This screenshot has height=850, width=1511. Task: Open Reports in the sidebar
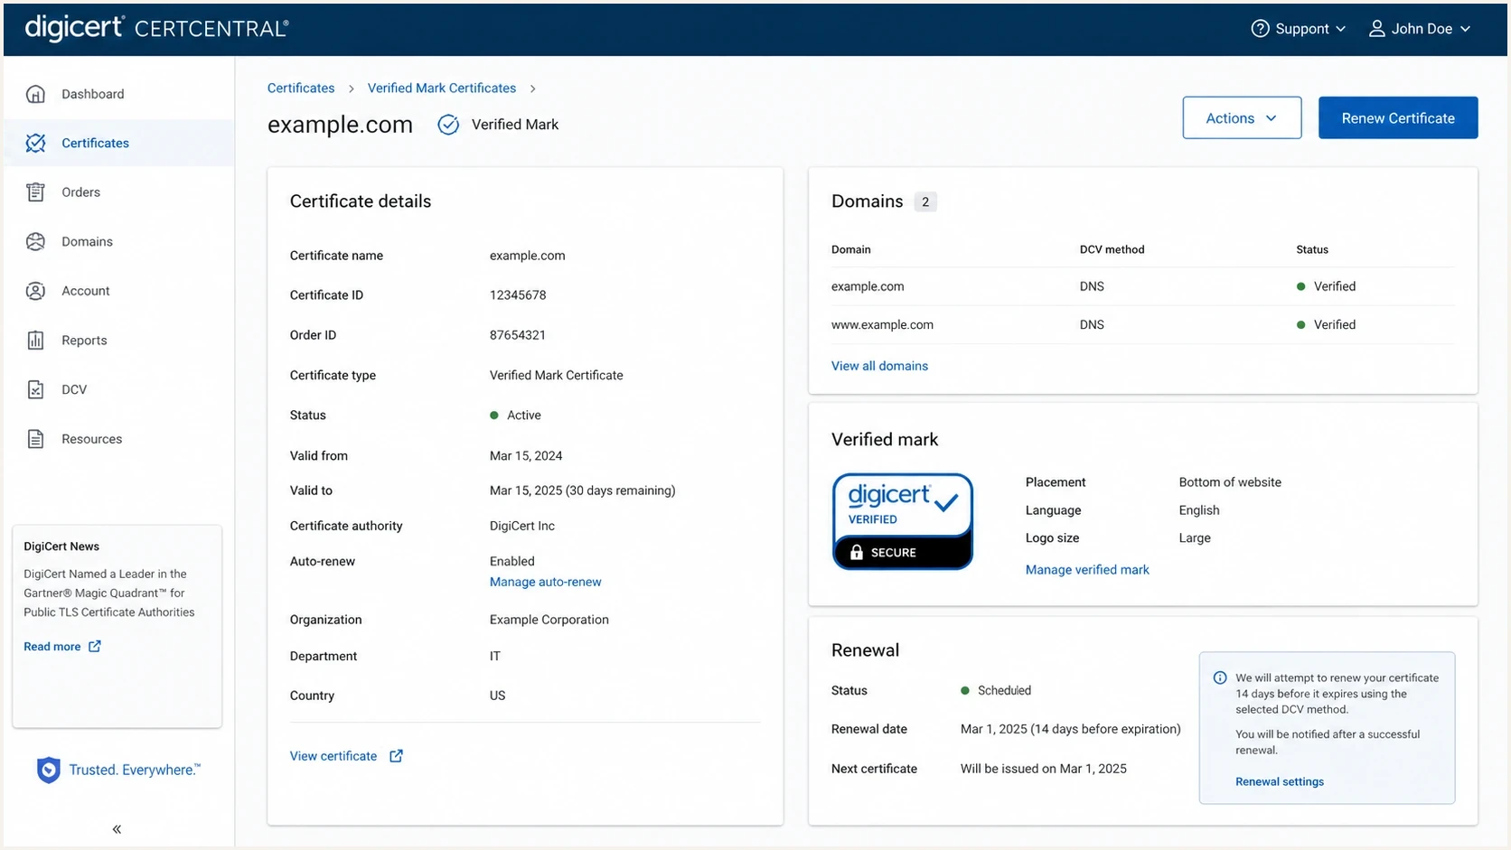click(x=118, y=341)
